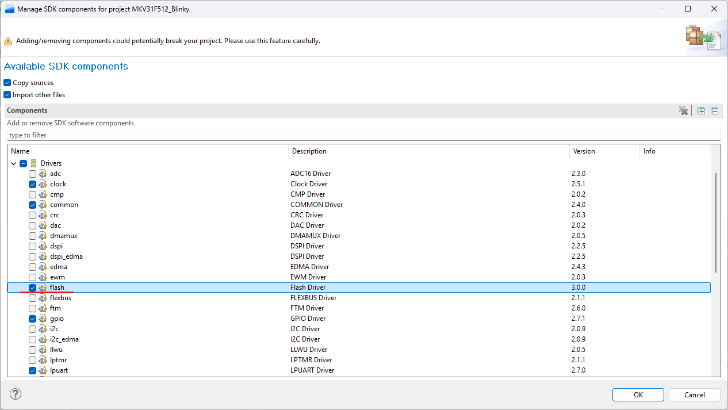Image resolution: width=728 pixels, height=410 pixels.
Task: Click the SDK package import icon
Action: [x=703, y=38]
